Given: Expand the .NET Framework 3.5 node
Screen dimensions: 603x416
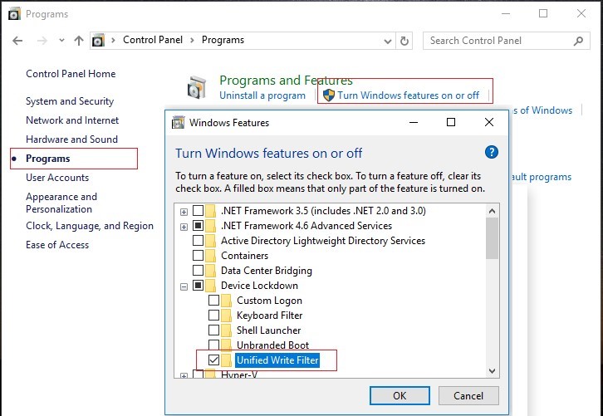Looking at the screenshot, I should pos(184,211).
